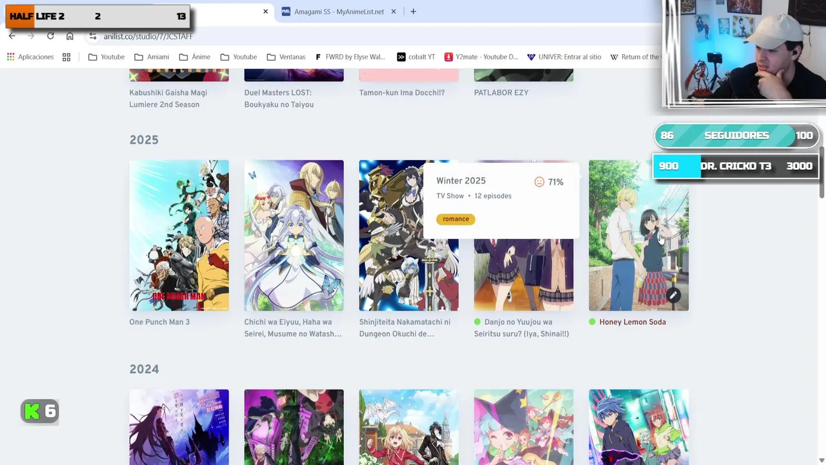Open Y2mate Youtube Downloader bookmark
The width and height of the screenshot is (826, 465).
pos(481,57)
